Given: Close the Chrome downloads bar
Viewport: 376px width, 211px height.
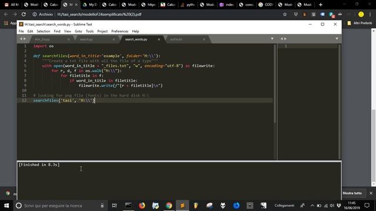Looking at the screenshot, I should 371,193.
